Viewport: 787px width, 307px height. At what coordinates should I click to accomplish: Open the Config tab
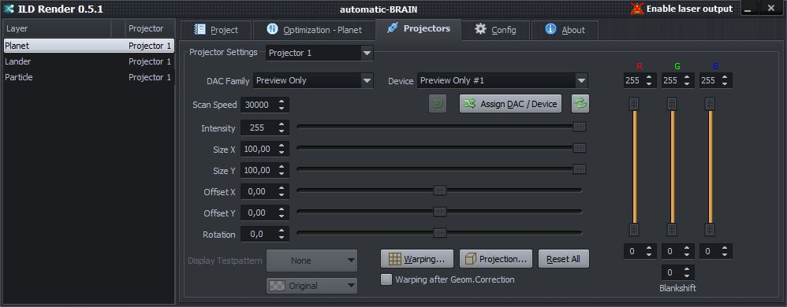(x=495, y=30)
